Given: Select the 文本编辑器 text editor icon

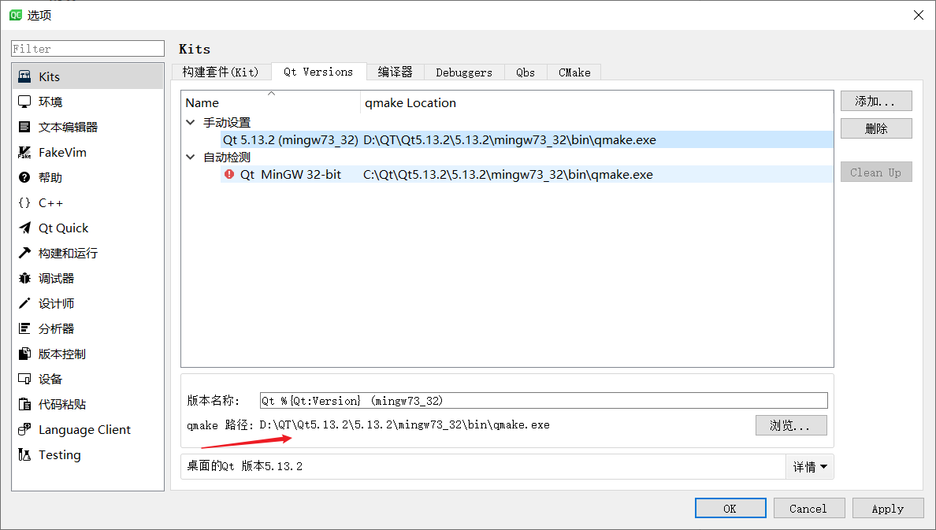Looking at the screenshot, I should click(x=26, y=126).
